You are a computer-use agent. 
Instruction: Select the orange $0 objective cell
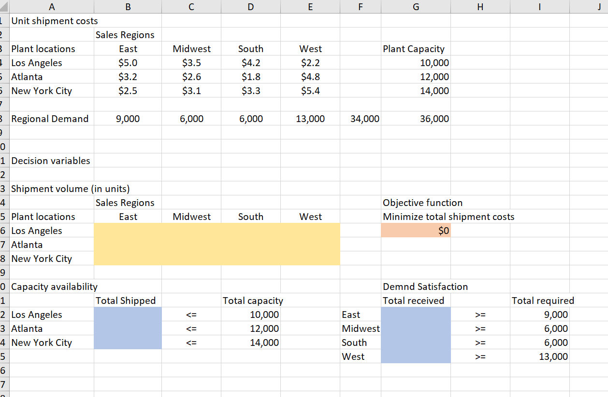(416, 231)
